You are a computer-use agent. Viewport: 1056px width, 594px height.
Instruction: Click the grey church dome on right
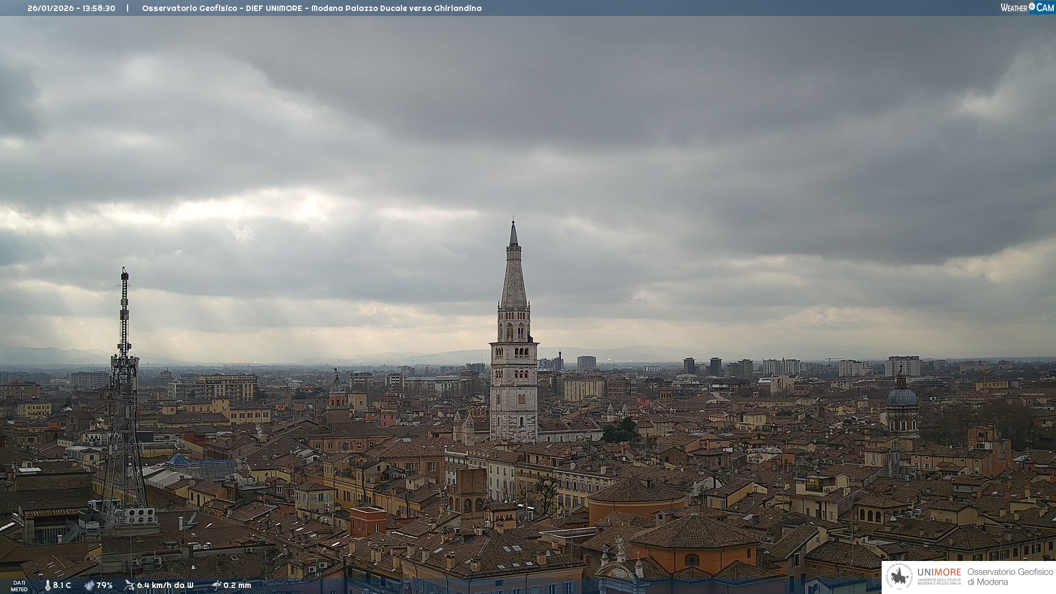click(x=902, y=396)
